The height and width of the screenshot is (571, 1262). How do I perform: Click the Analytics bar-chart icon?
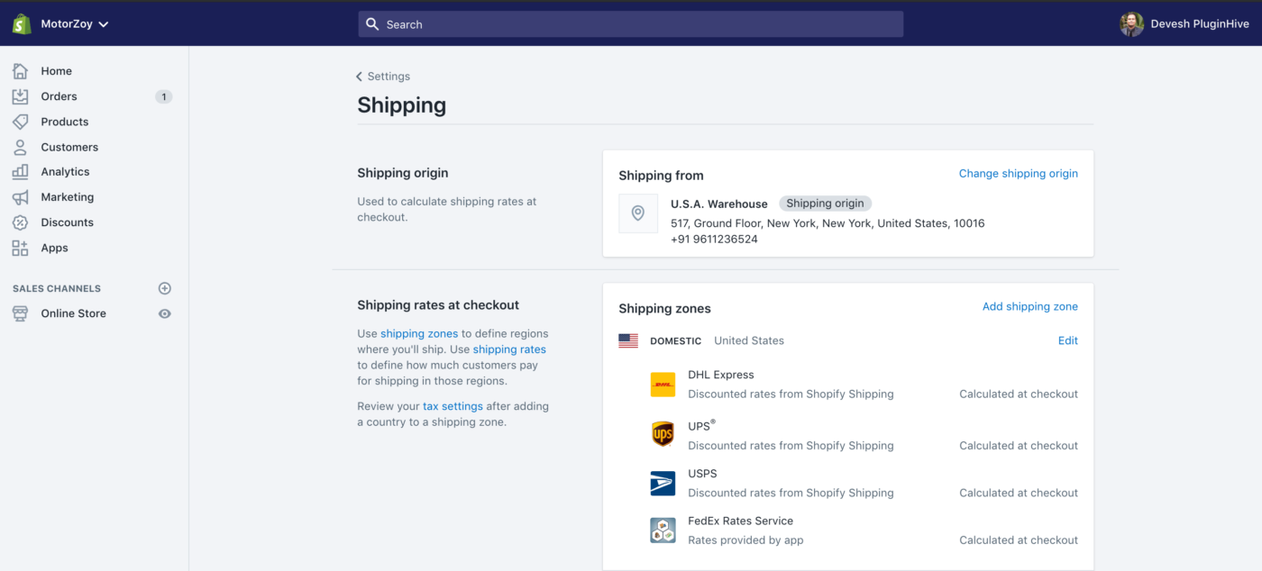[x=22, y=171]
